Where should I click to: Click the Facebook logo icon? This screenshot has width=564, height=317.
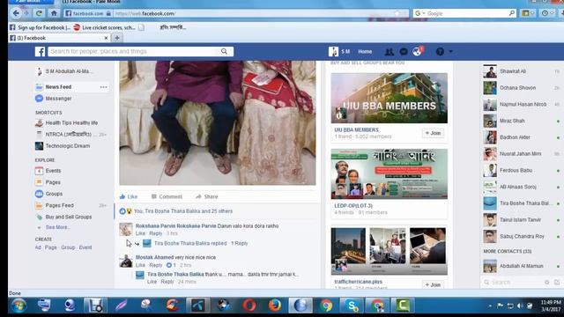tap(40, 51)
